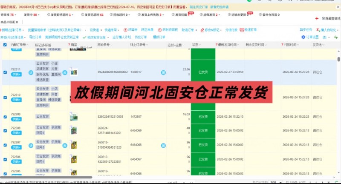Click the 懒人自动化 Zz icon
This screenshot has width=341, height=184.
(x=318, y=30)
